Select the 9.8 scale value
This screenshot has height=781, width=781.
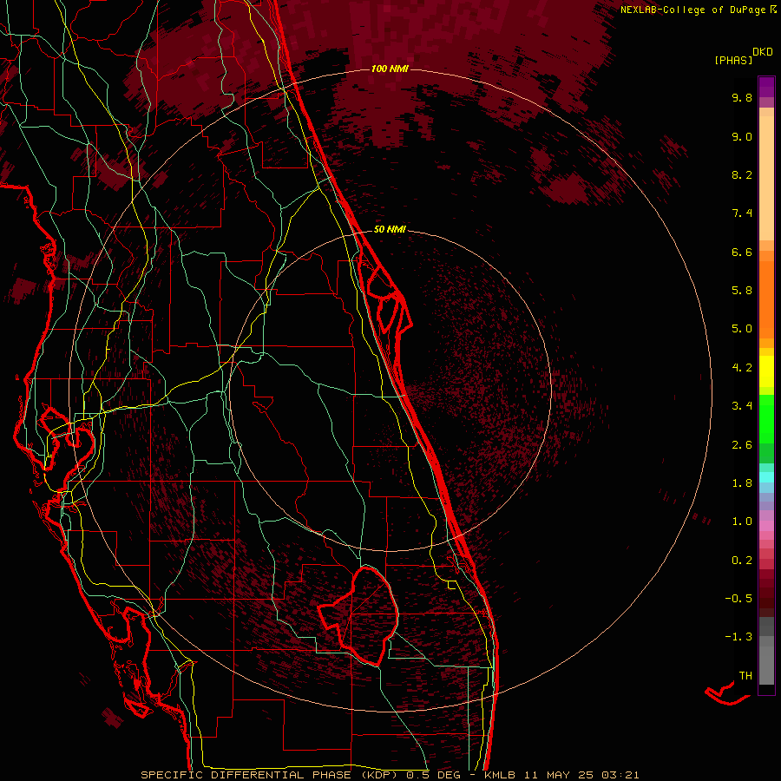coord(742,97)
